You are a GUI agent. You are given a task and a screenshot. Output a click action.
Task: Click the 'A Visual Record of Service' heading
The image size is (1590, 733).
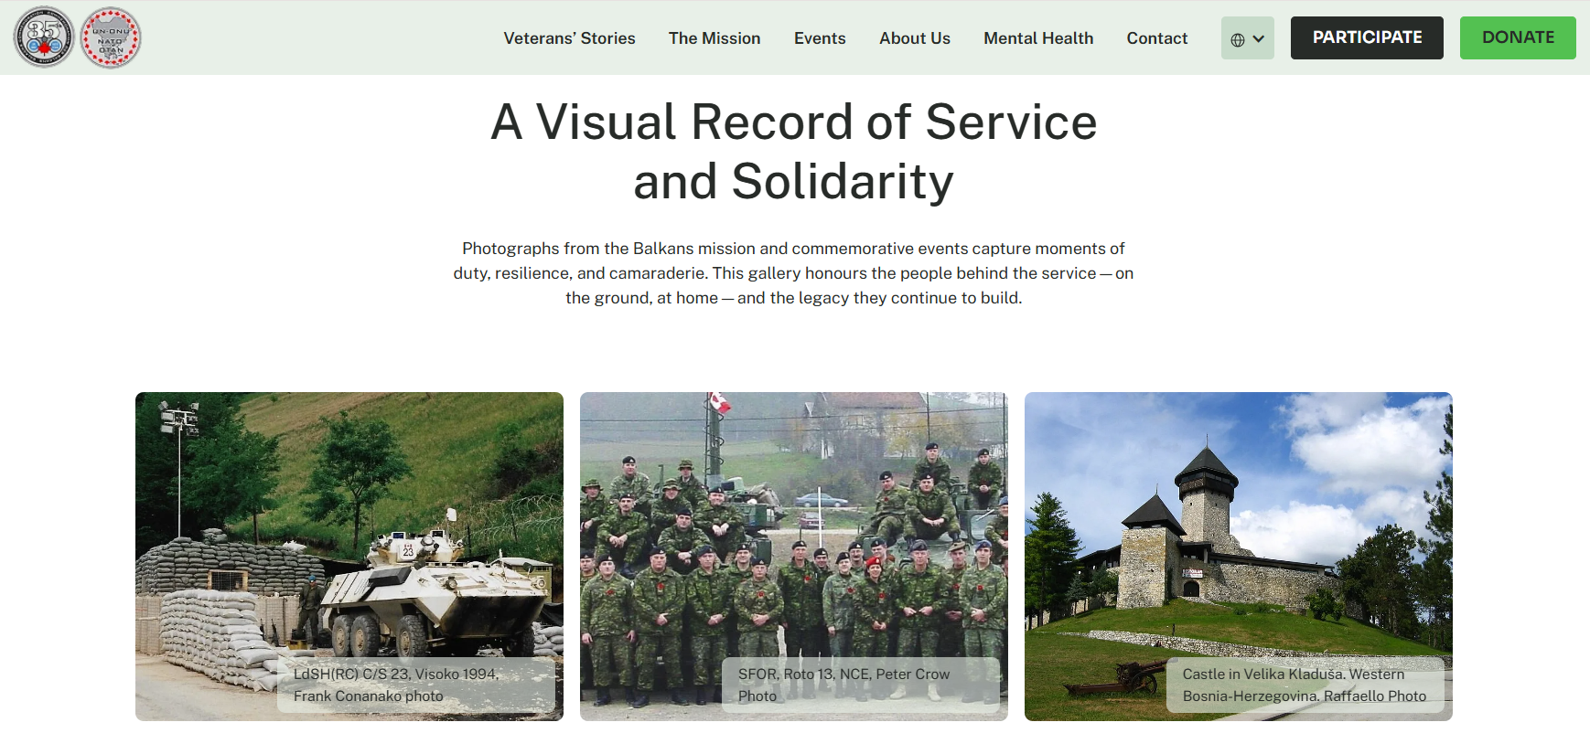point(794,152)
